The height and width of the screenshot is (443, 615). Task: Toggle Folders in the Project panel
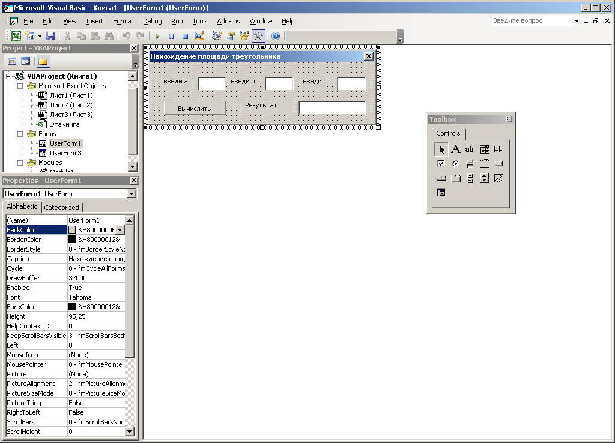pyautogui.click(x=43, y=61)
